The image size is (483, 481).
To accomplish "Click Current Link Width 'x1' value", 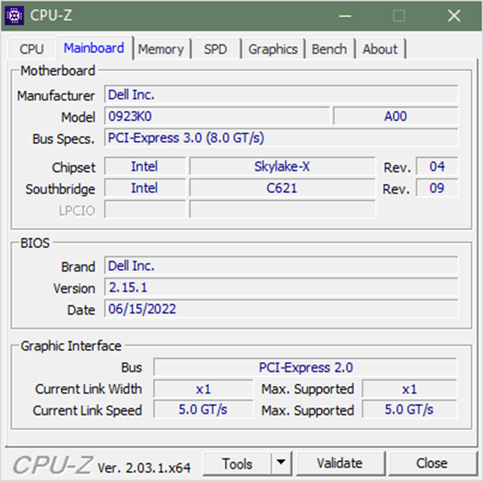I will pyautogui.click(x=203, y=389).
